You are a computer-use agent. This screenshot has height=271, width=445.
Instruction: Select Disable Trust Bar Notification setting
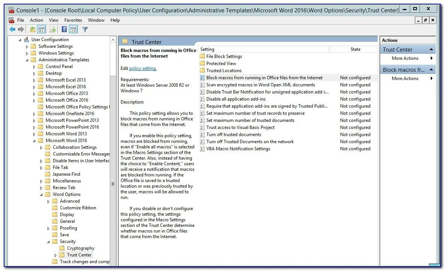tap(267, 92)
